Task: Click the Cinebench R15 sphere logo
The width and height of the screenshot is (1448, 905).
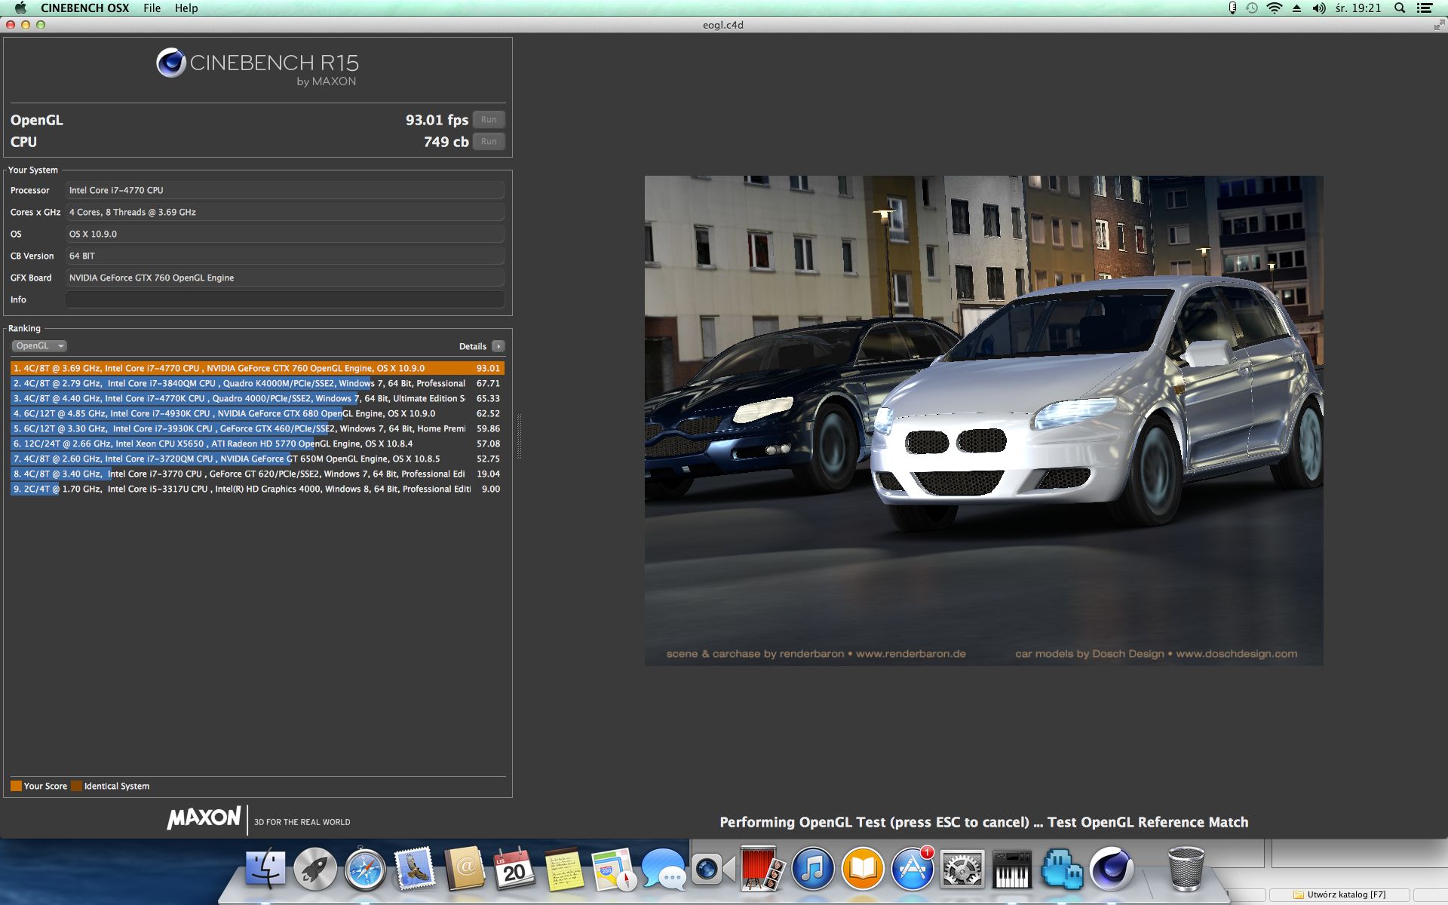Action: (x=171, y=63)
